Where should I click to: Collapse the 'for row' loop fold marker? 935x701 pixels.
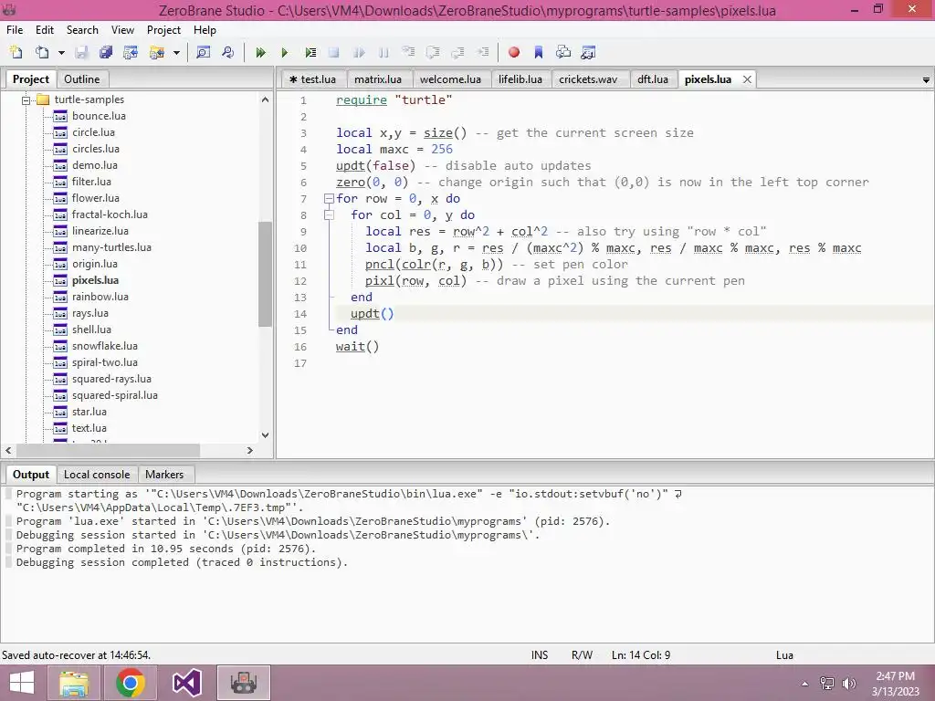point(329,198)
